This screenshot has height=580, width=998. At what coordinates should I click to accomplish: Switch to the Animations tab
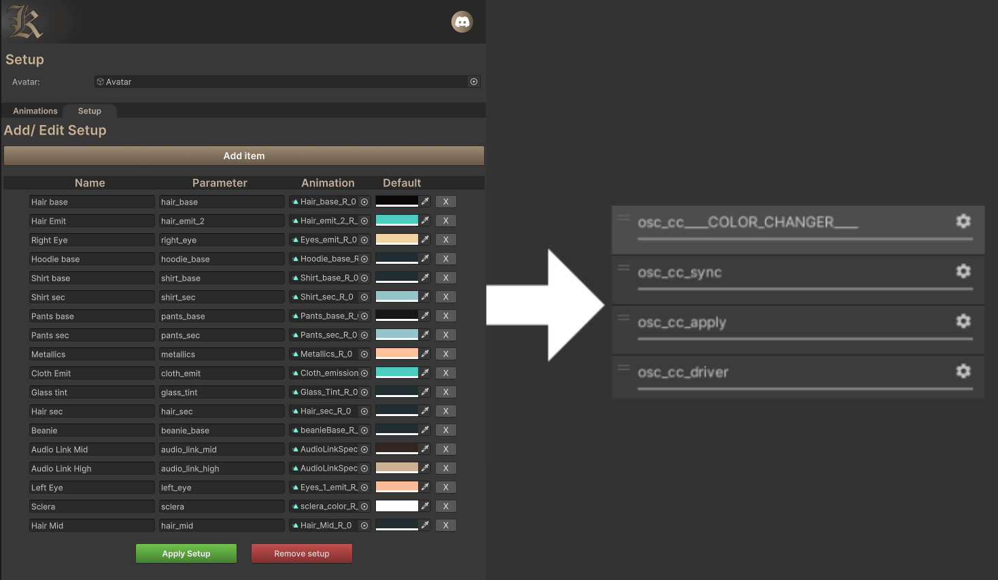point(35,111)
